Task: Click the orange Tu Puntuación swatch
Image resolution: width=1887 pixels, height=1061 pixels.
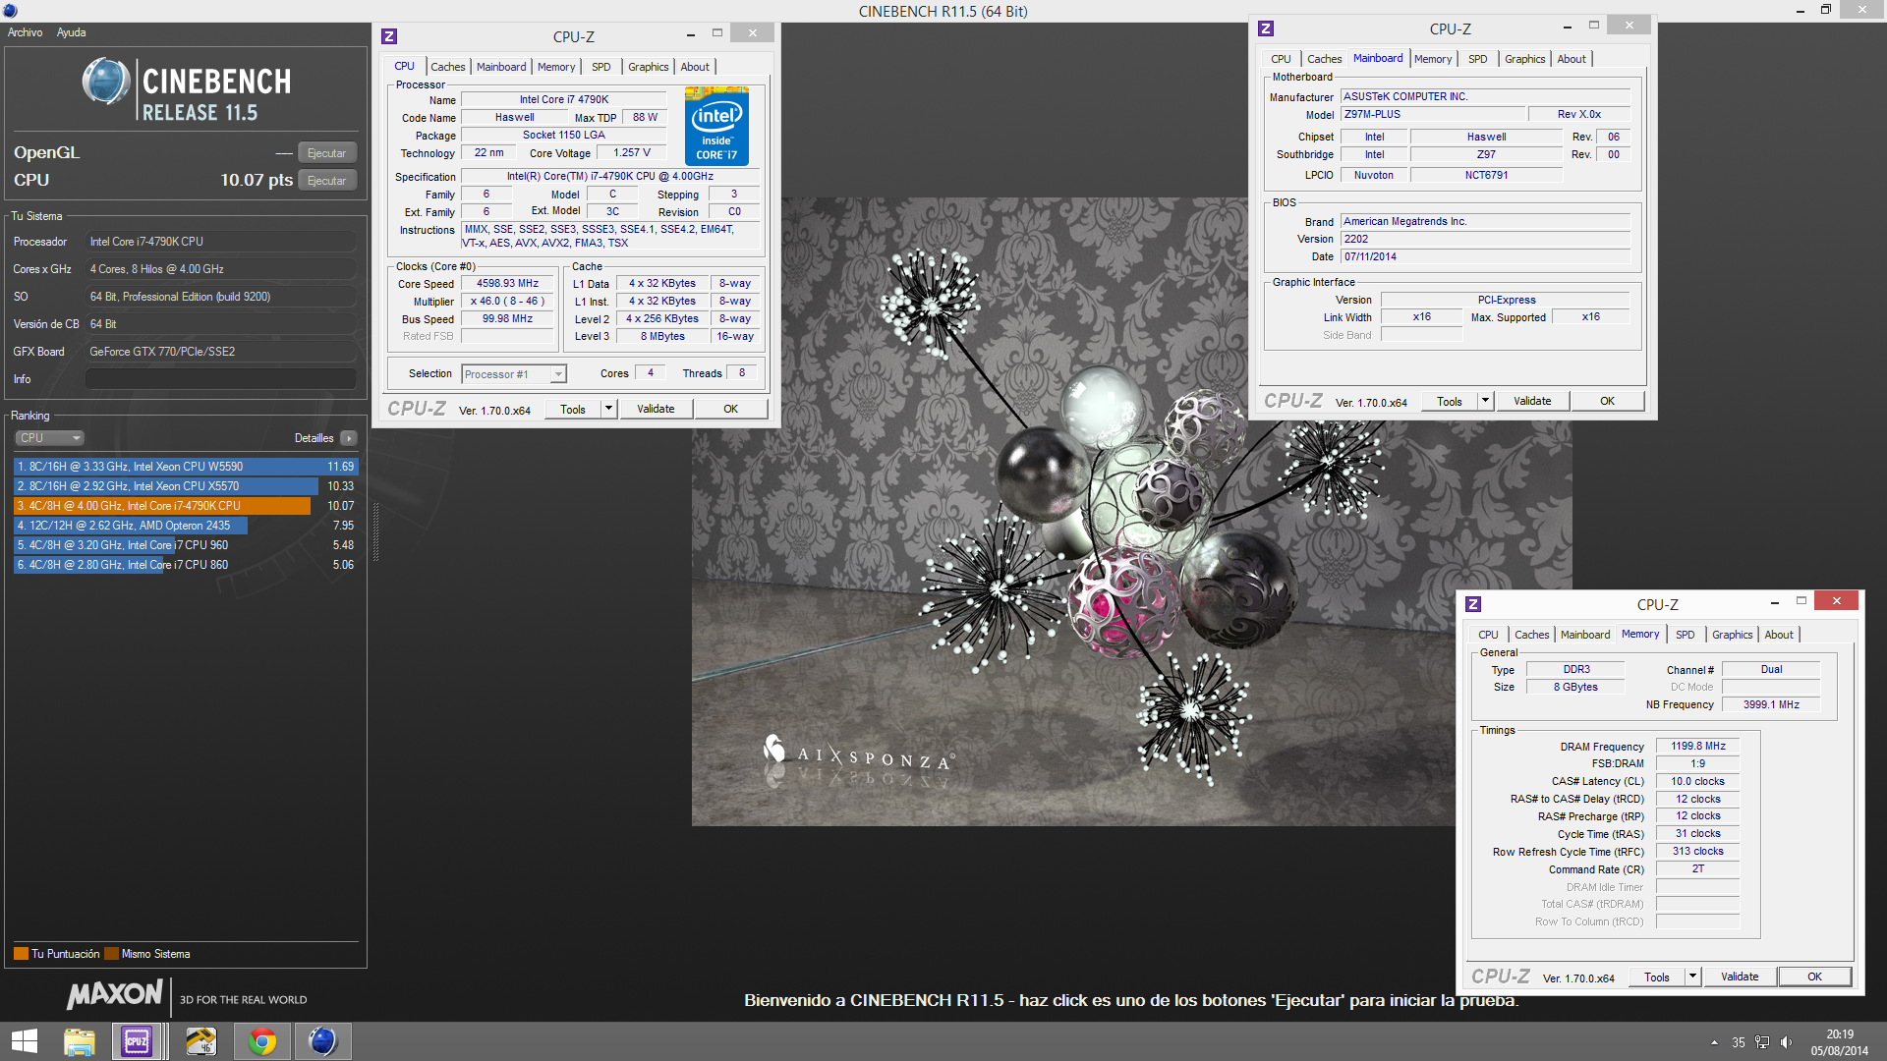Action: 21,954
